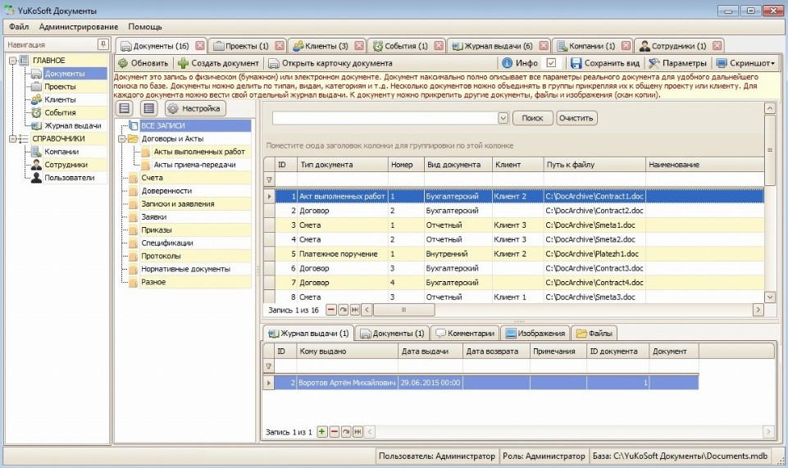The height and width of the screenshot is (468, 788).
Task: Collapse the ГЛАВНОЕ tree node
Action: (12, 61)
